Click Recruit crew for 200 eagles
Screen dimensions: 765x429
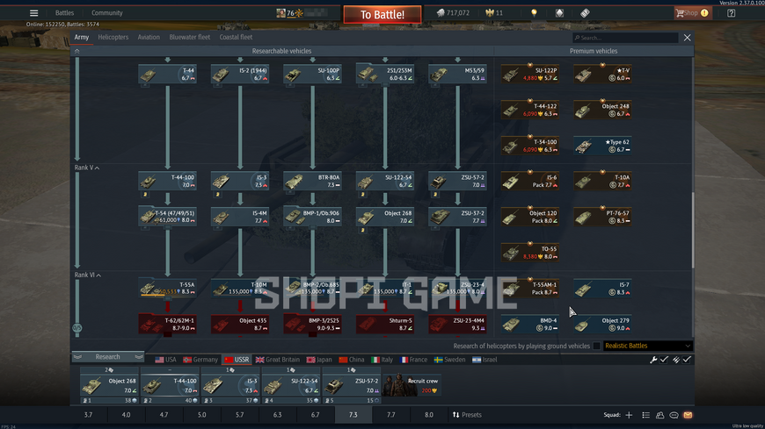coord(412,384)
